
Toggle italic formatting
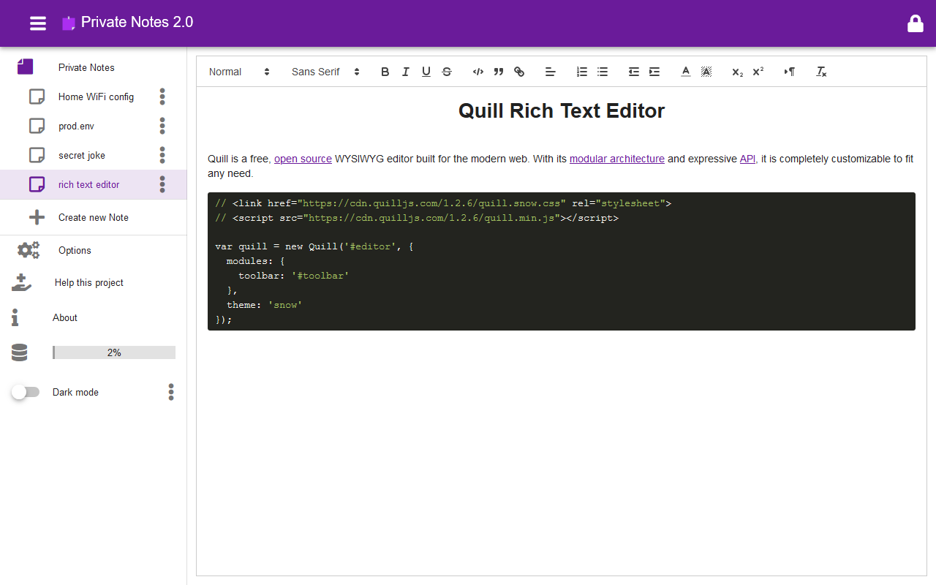[x=406, y=72]
